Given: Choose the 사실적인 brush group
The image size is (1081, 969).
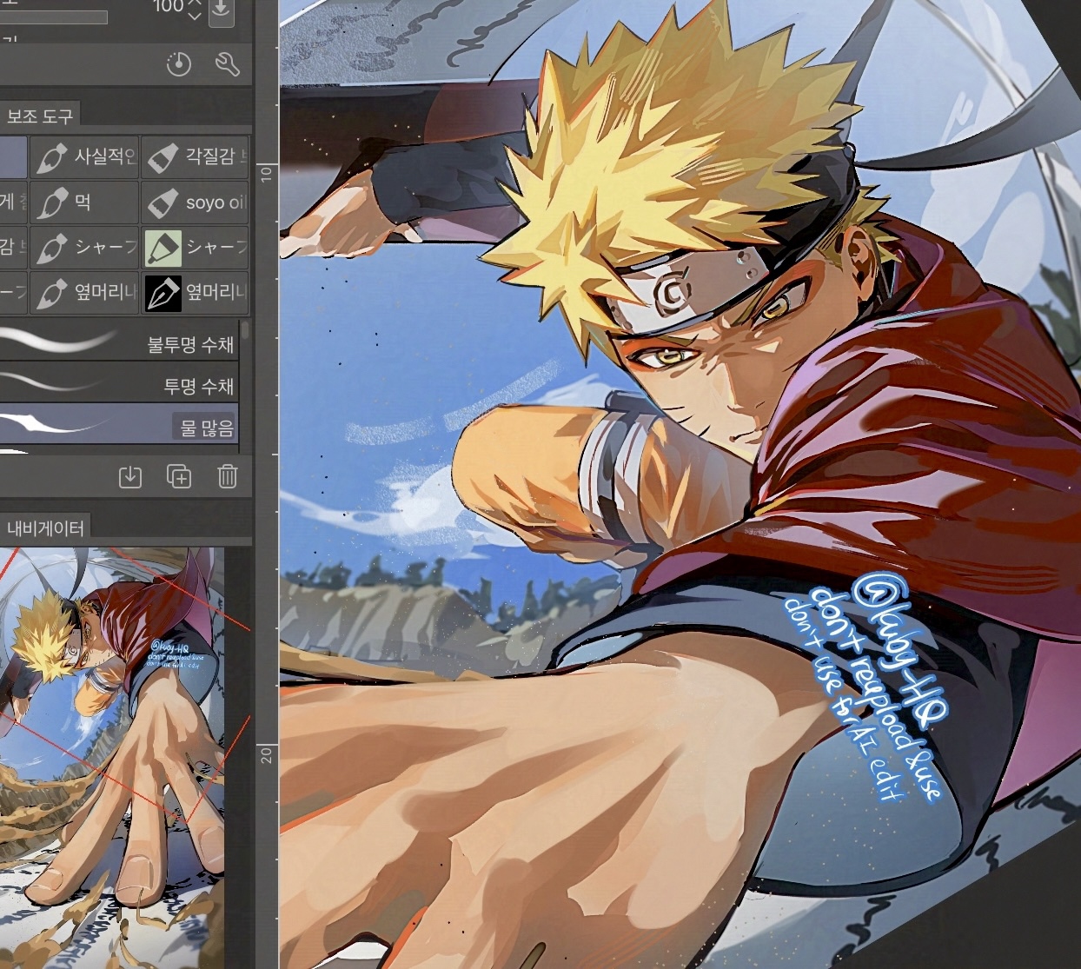Looking at the screenshot, I should click(84, 157).
